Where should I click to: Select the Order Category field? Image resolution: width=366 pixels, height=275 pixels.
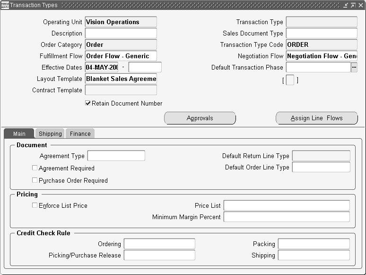pos(121,44)
